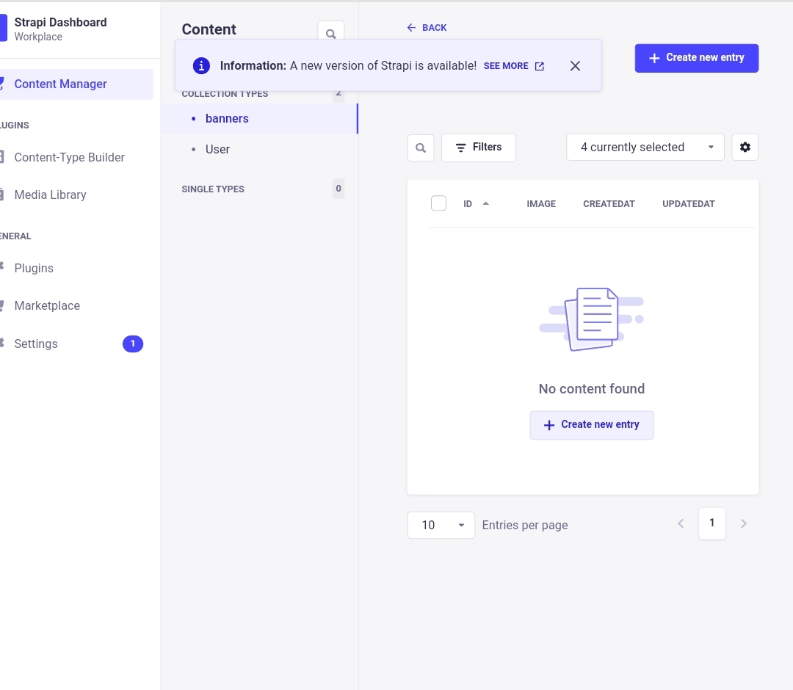Screen dimensions: 793x690
Task: Dismiss the Strapi update notification
Action: click(575, 66)
